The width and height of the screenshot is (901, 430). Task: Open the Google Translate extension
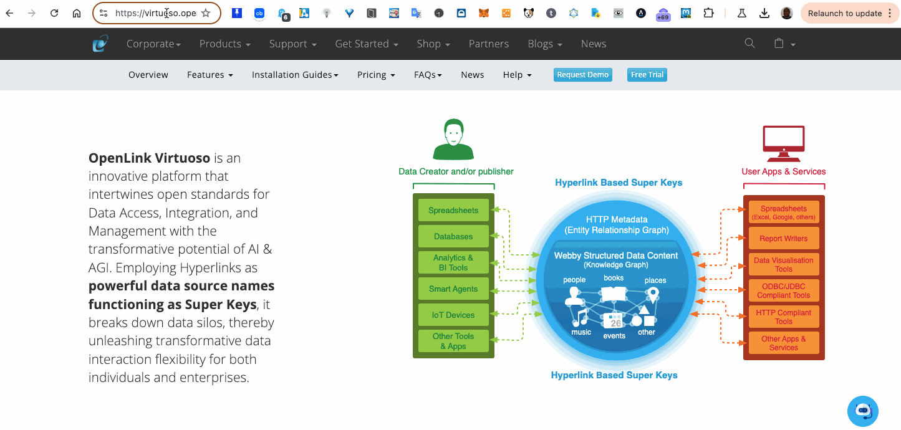[416, 12]
